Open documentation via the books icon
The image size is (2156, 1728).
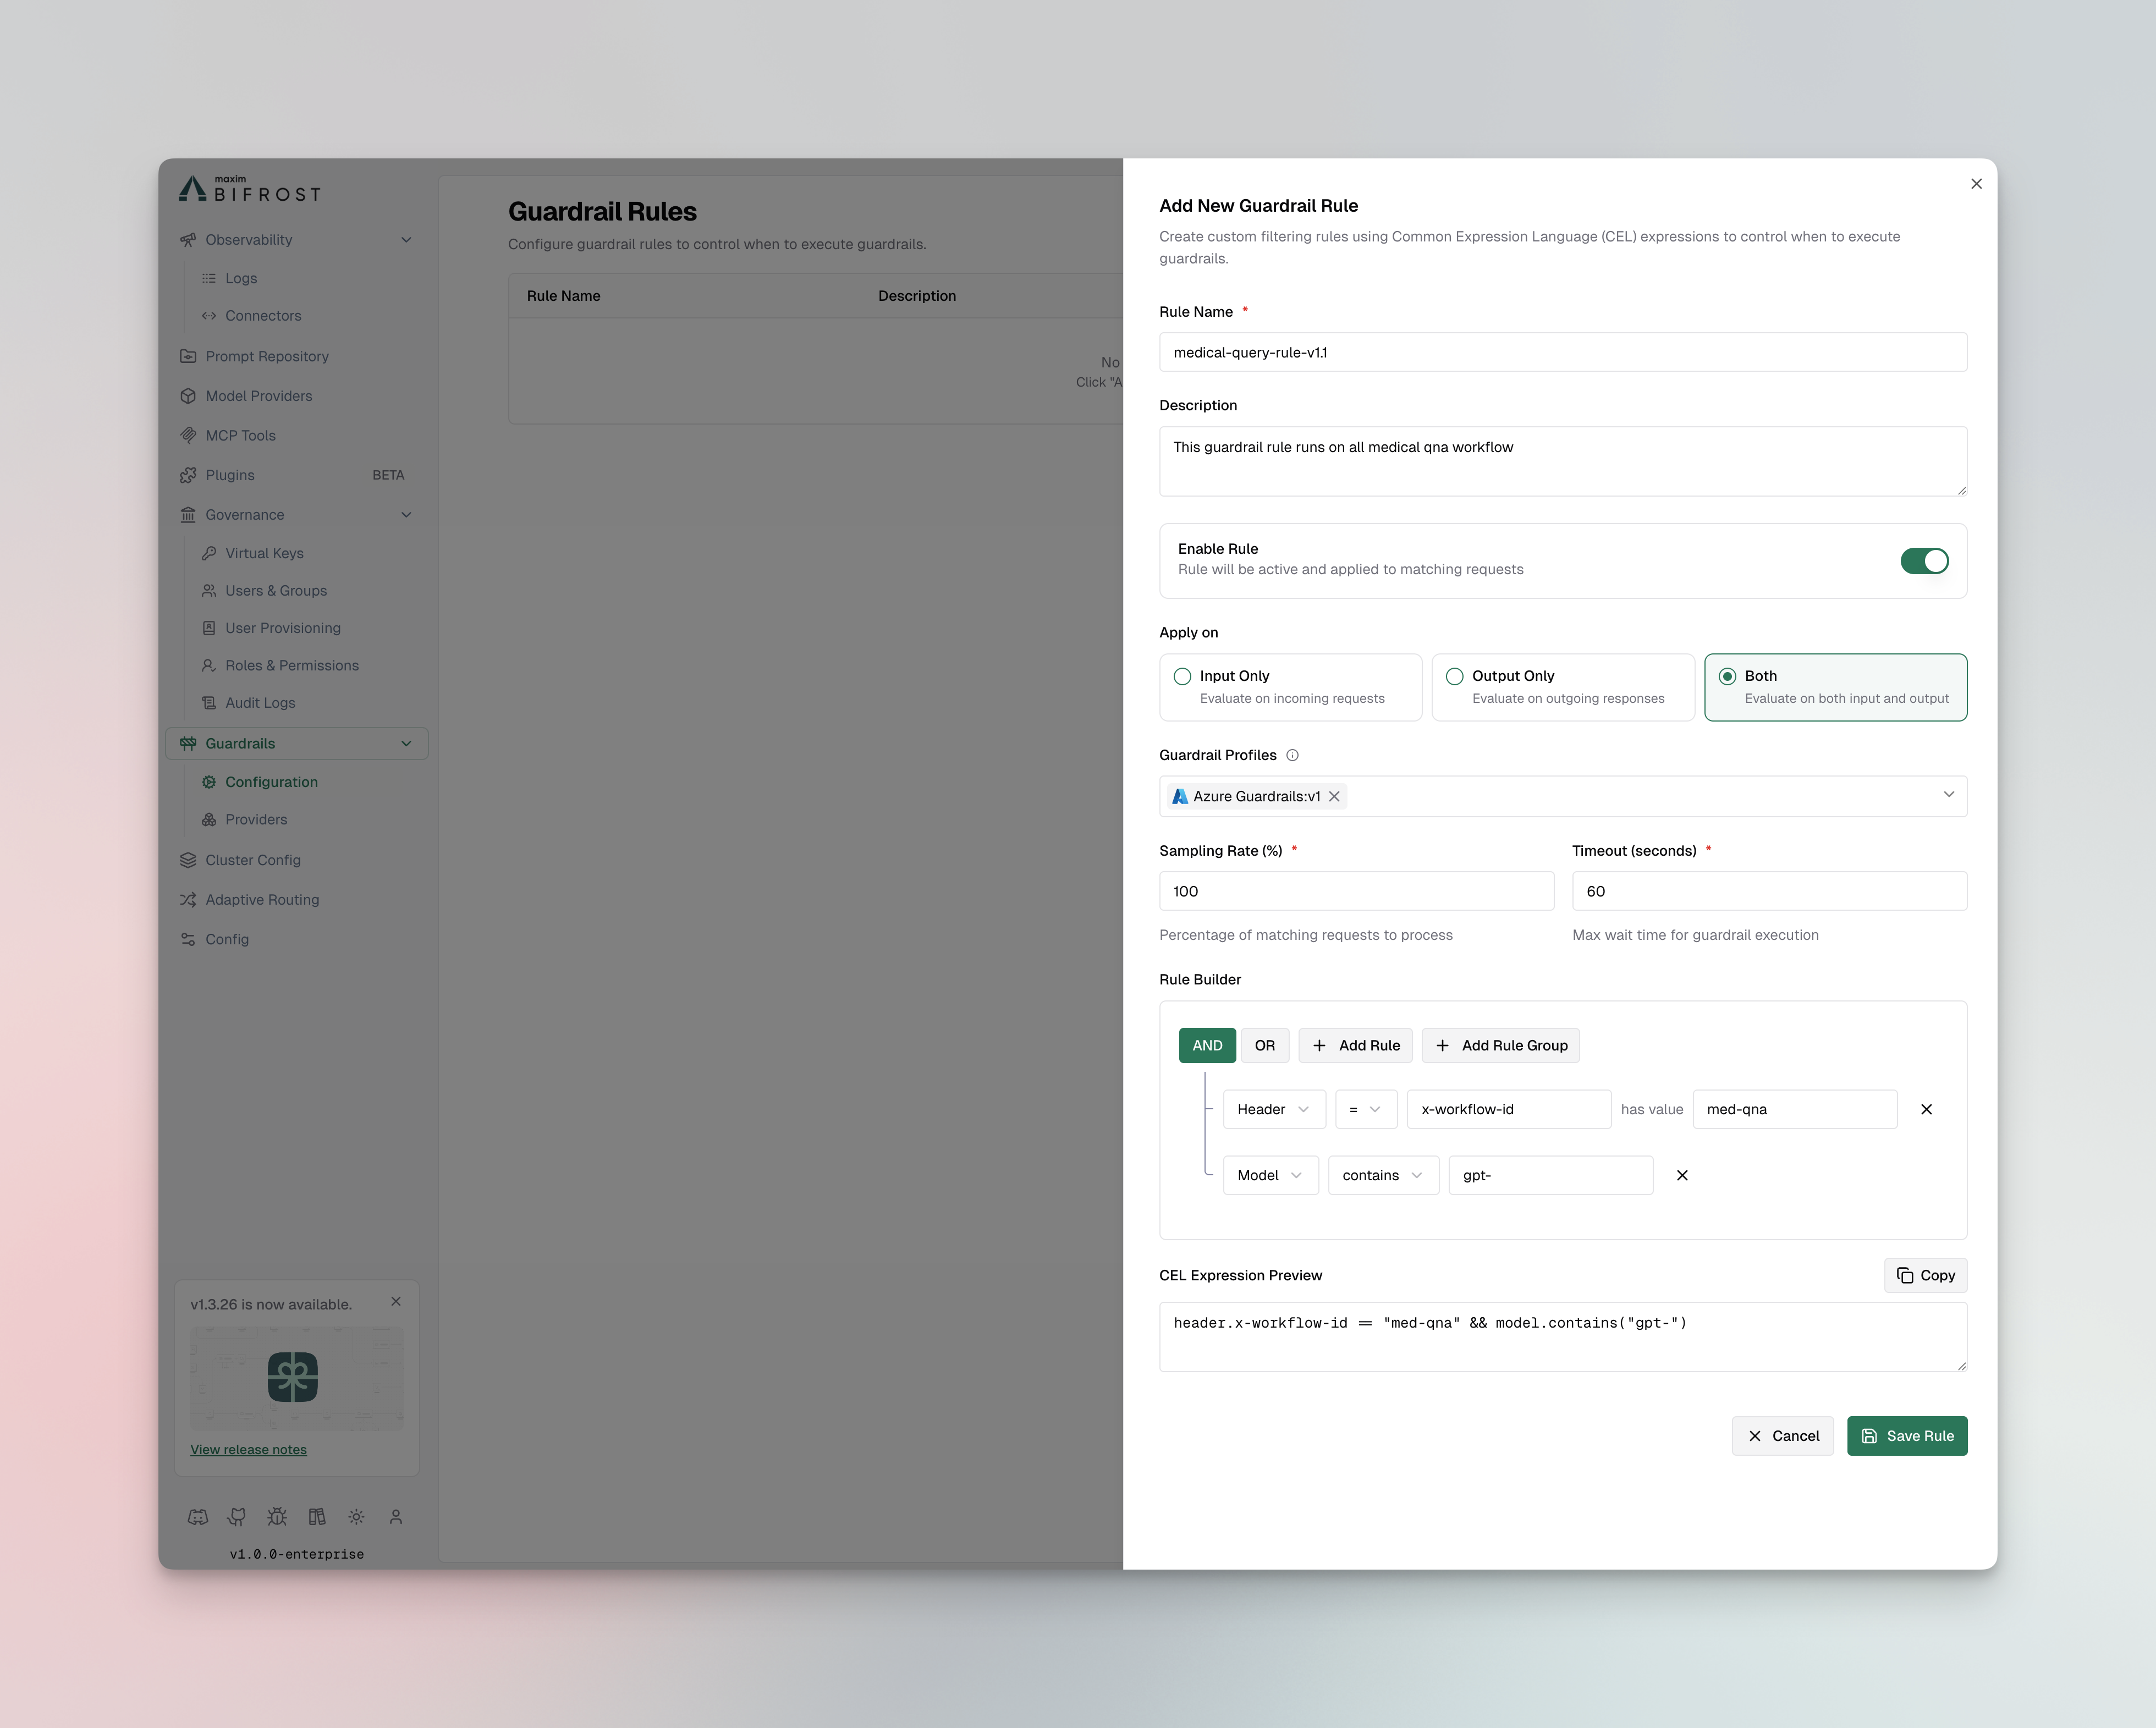pos(317,1517)
